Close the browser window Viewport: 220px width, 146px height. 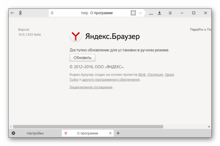tap(206, 13)
